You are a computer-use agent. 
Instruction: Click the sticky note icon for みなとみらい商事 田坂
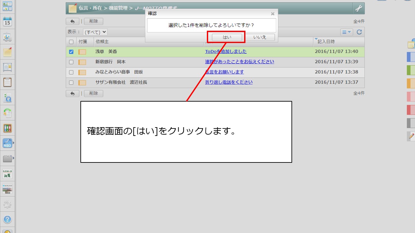(82, 72)
